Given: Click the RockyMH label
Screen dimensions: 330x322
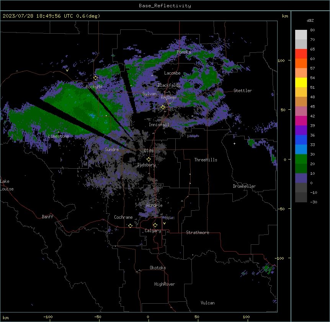Looking at the screenshot, I should click(94, 87).
